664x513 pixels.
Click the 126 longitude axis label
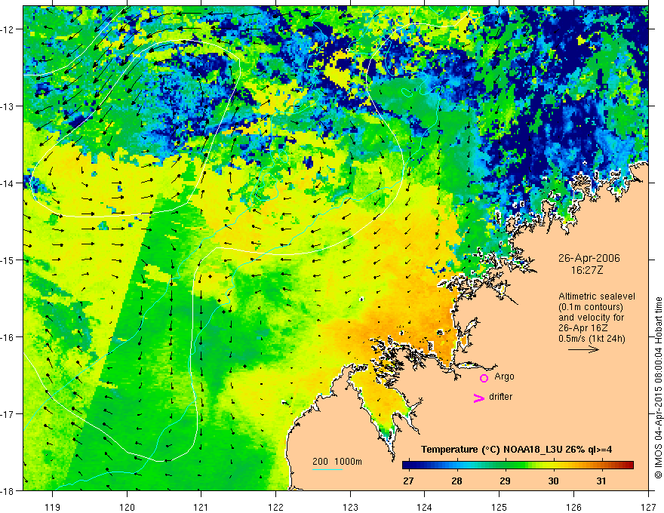(573, 508)
